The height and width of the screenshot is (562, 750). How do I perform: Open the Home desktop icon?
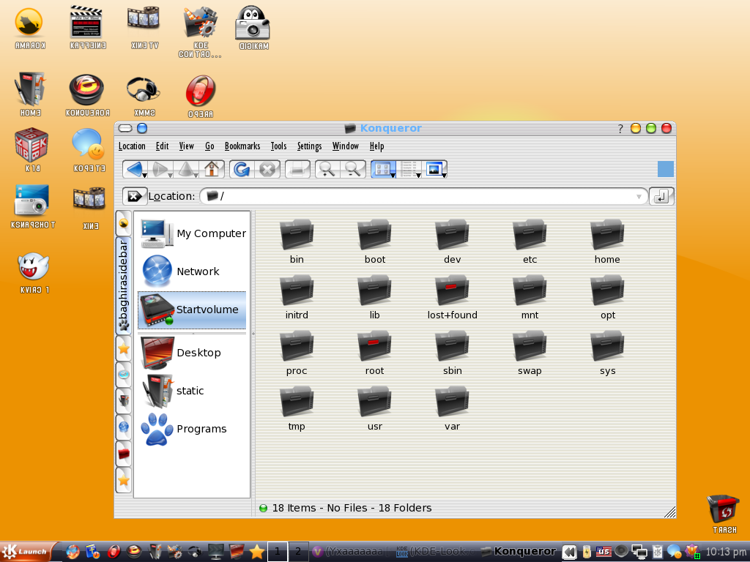tap(30, 95)
